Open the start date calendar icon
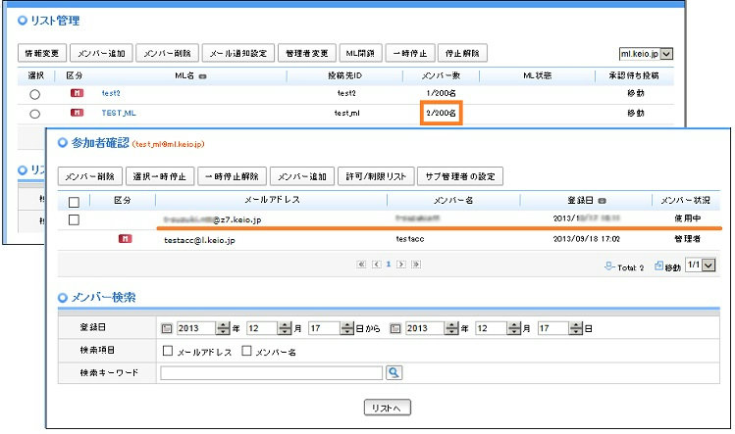This screenshot has width=735, height=434. [x=166, y=329]
